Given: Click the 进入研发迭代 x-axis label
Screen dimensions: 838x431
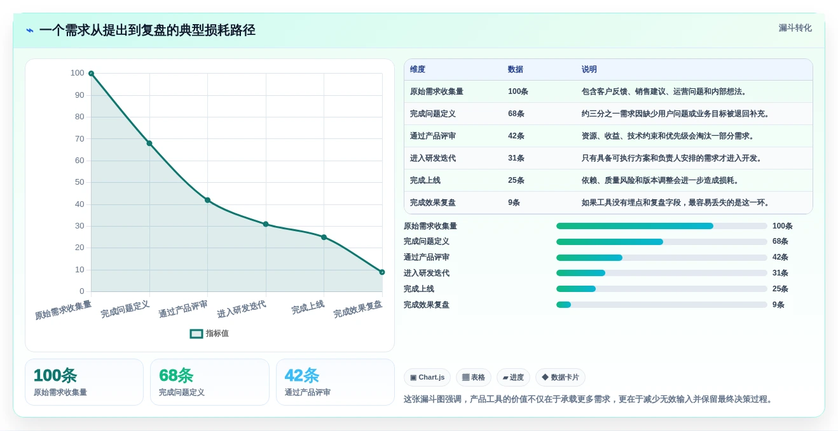Looking at the screenshot, I should pos(241,309).
